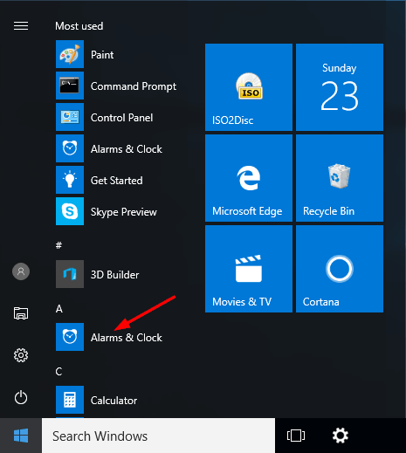Open the ISO2Disc tile

click(x=249, y=87)
